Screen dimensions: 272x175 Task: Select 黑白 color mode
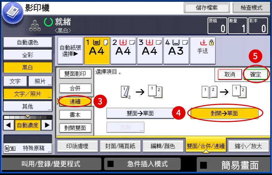point(27,67)
